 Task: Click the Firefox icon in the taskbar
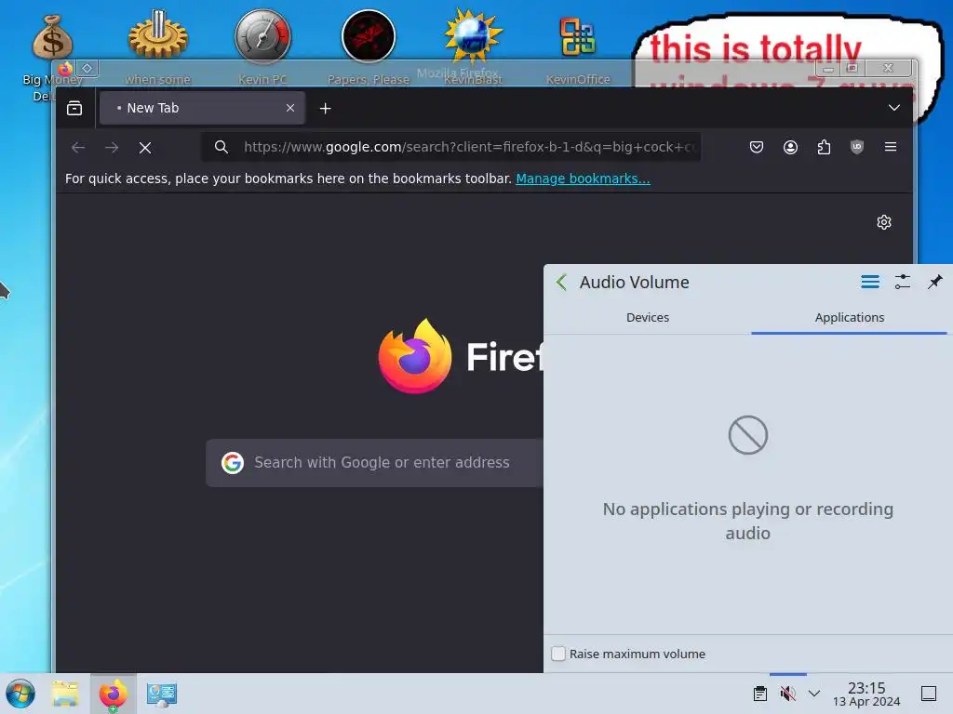tap(113, 694)
